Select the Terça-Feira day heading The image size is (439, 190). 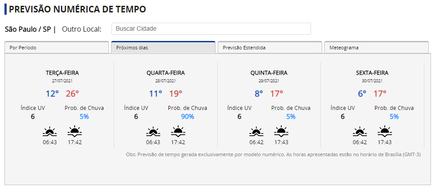point(62,73)
